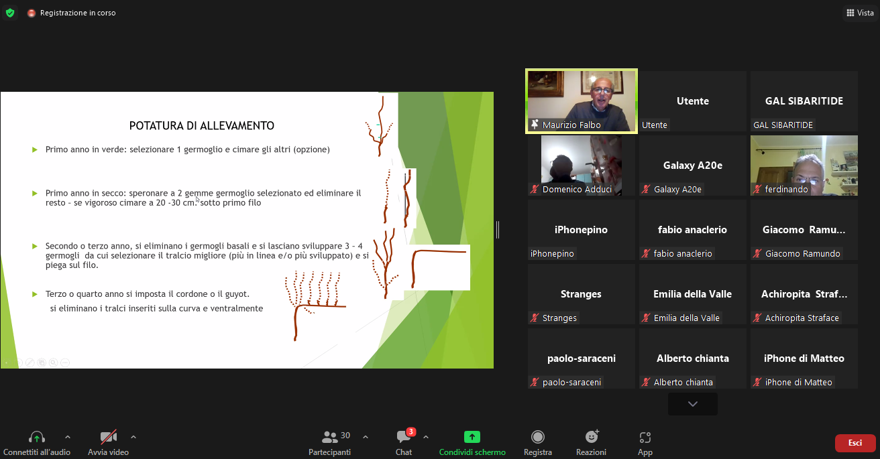Viewport: 880px width, 459px height.
Task: Select paolo-saraceni participant tile
Action: point(582,358)
